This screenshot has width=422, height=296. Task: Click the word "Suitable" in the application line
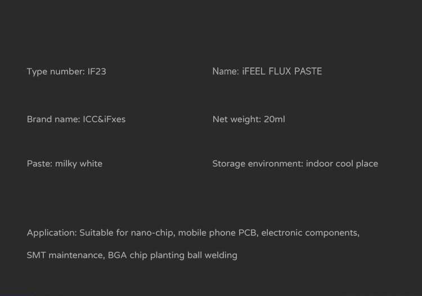(97, 233)
